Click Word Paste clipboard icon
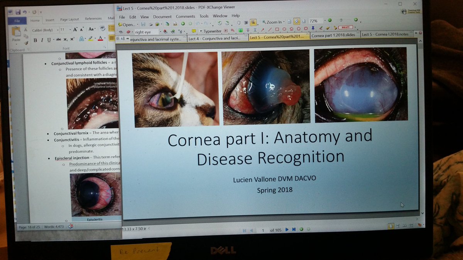The image size is (463, 260). tap(16, 31)
